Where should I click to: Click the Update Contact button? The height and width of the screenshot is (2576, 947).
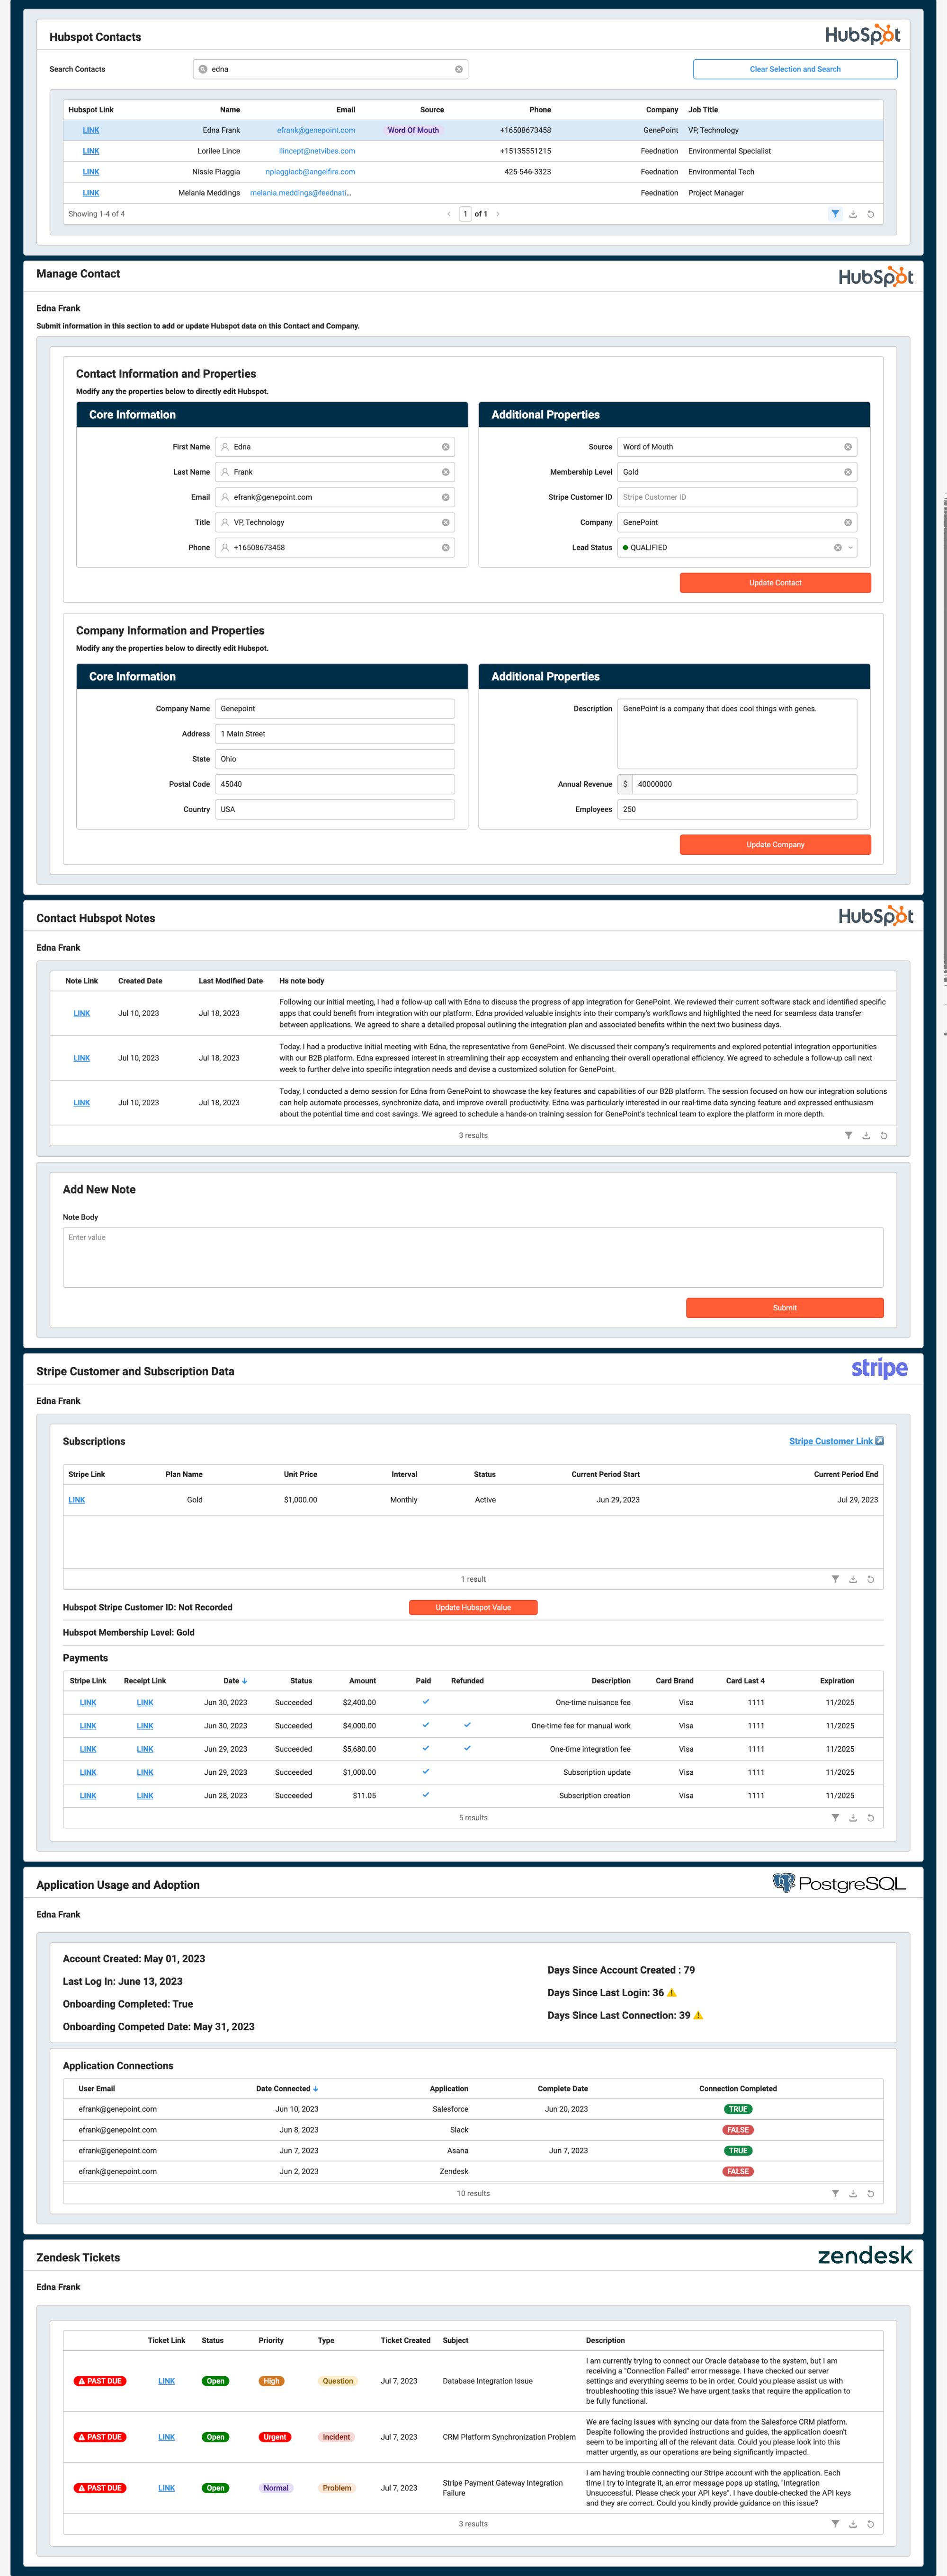[x=775, y=583]
